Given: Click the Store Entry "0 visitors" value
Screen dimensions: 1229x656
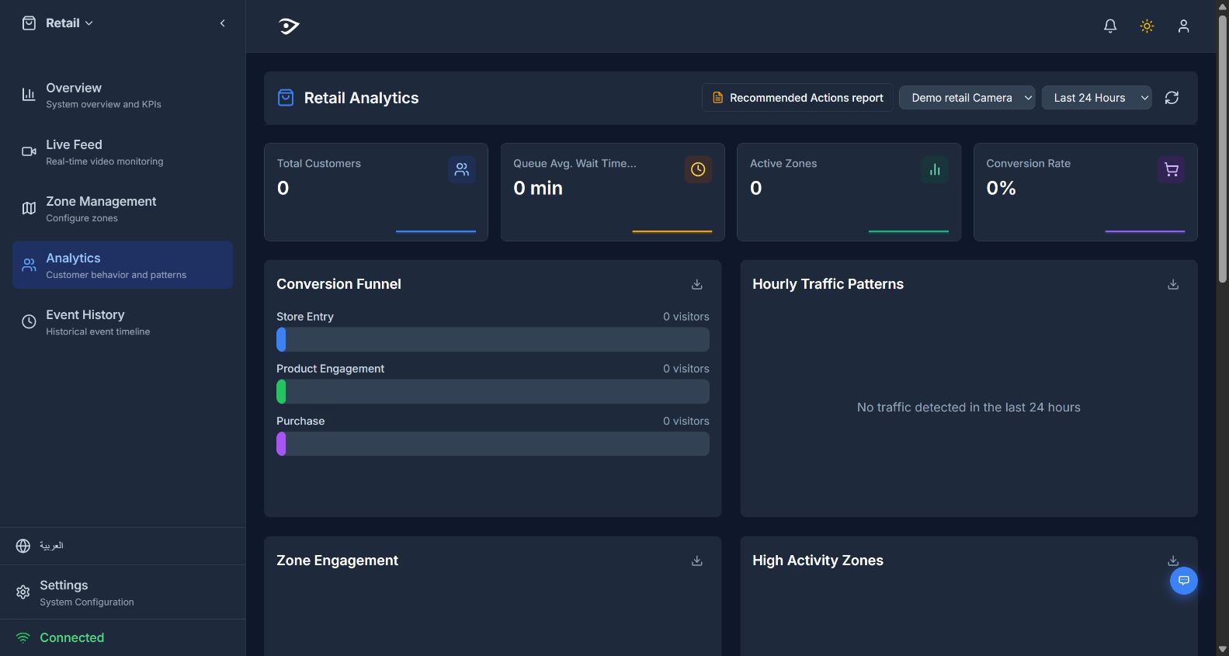Looking at the screenshot, I should tap(686, 317).
